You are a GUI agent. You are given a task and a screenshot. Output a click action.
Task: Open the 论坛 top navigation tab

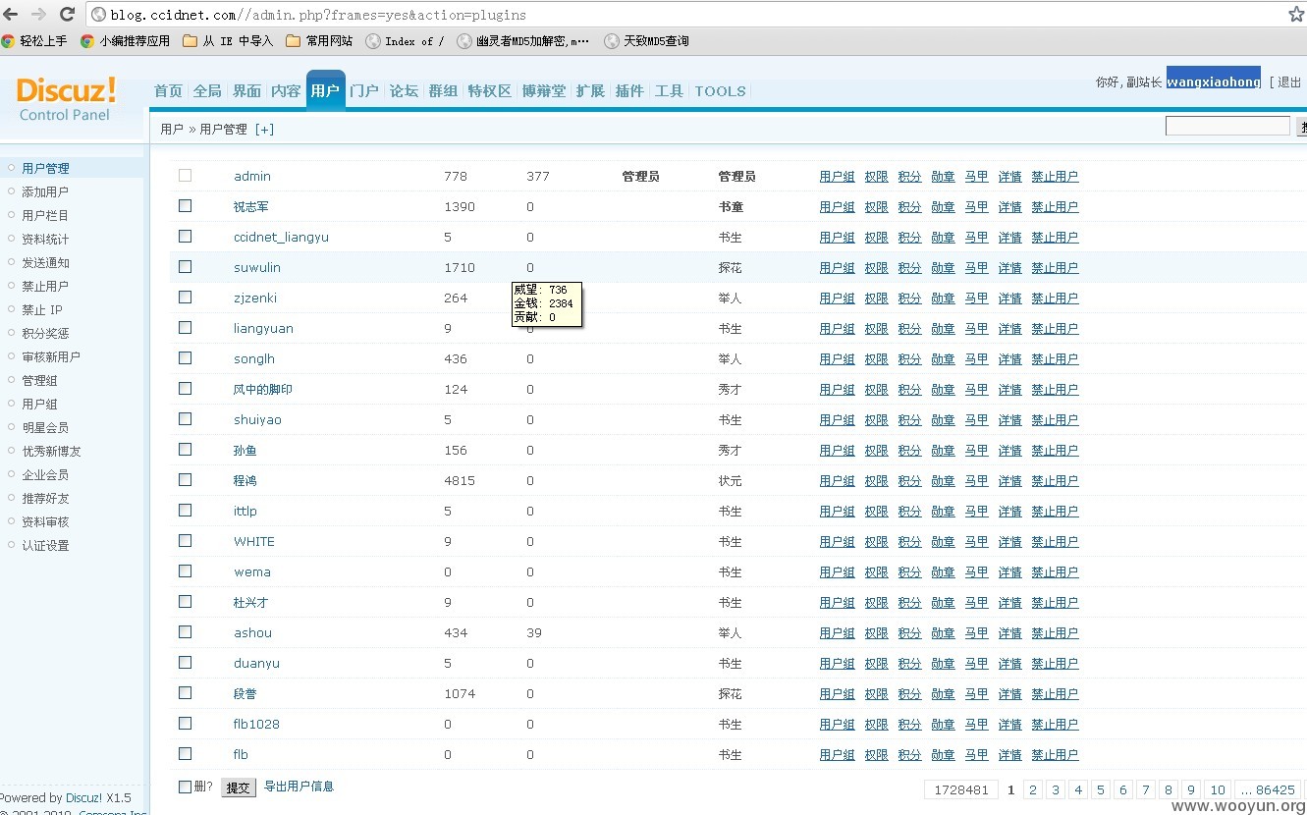(404, 90)
